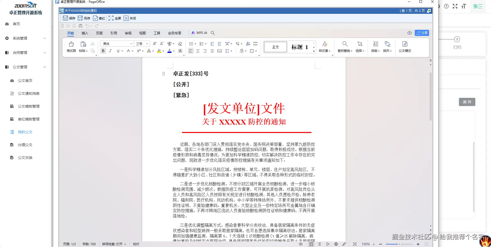Click the WPS AI button
Screen dimensions: 491x247
pyautogui.click(x=199, y=33)
